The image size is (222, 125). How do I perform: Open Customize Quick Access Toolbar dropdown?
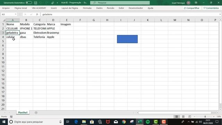[57, 3]
